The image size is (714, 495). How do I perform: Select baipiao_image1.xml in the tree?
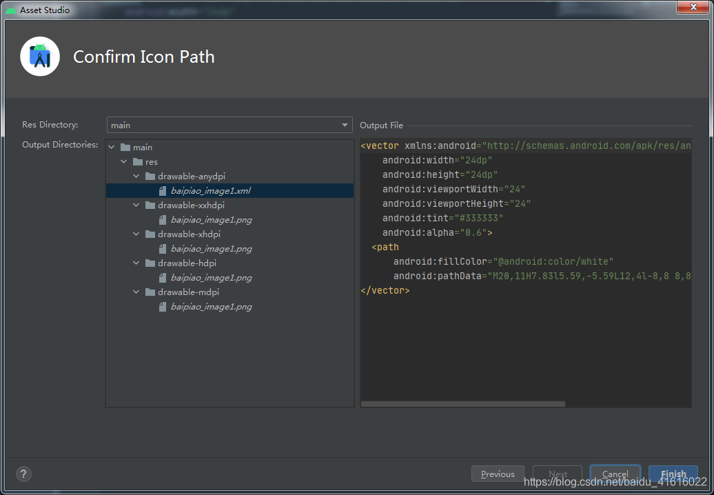tap(210, 191)
